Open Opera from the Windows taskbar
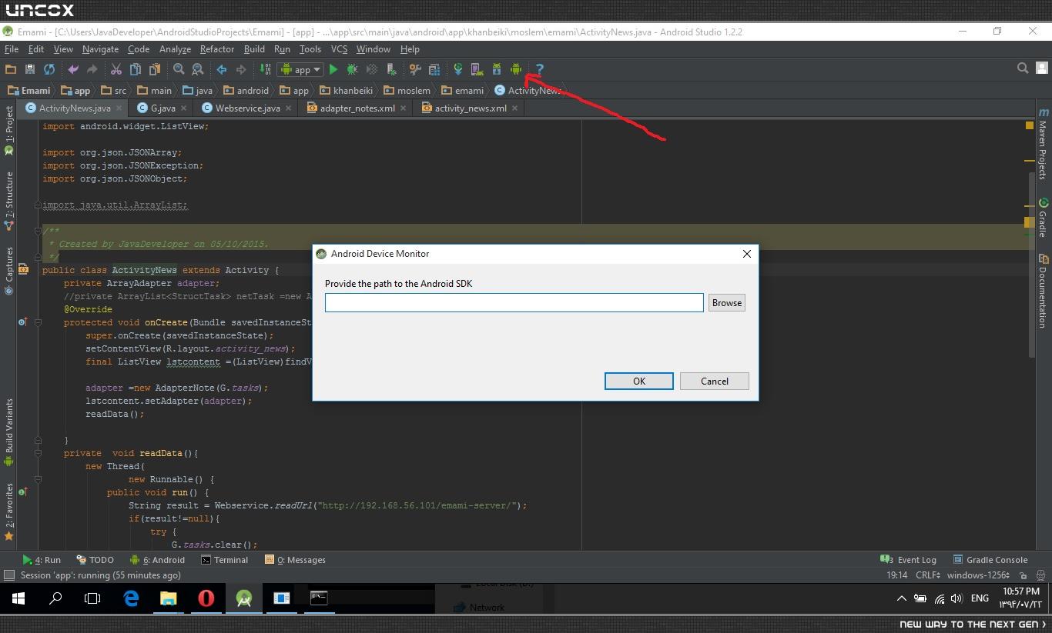 pyautogui.click(x=206, y=598)
